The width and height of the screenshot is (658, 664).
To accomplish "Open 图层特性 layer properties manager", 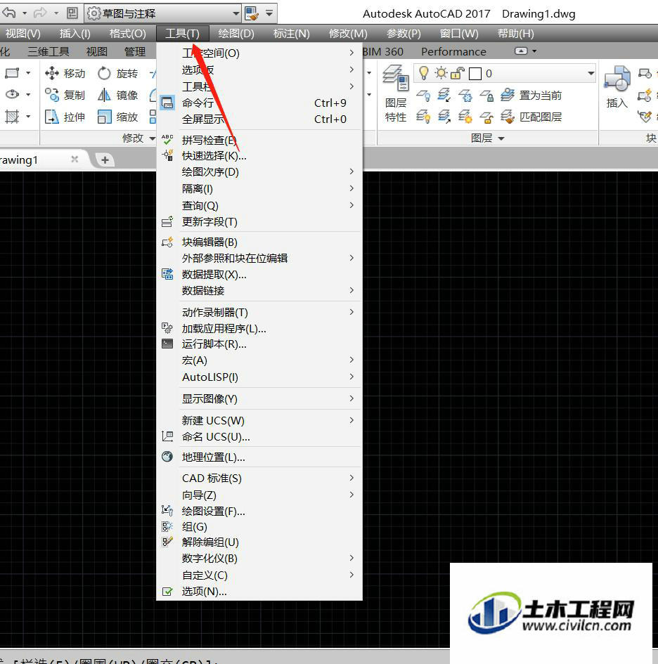I will point(396,93).
